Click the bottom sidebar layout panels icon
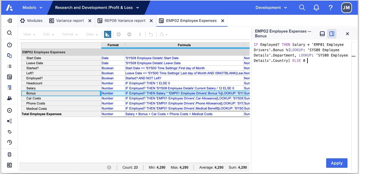Screen dimensions: 365x174 pyautogui.click(x=9, y=165)
